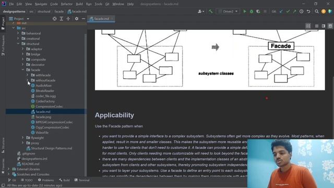This screenshot has height=188, width=334.
Task: Open the Build menu
Action: point(79,4)
